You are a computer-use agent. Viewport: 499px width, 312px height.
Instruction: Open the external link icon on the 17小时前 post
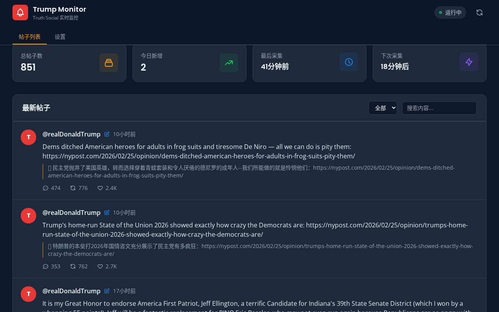(x=107, y=291)
